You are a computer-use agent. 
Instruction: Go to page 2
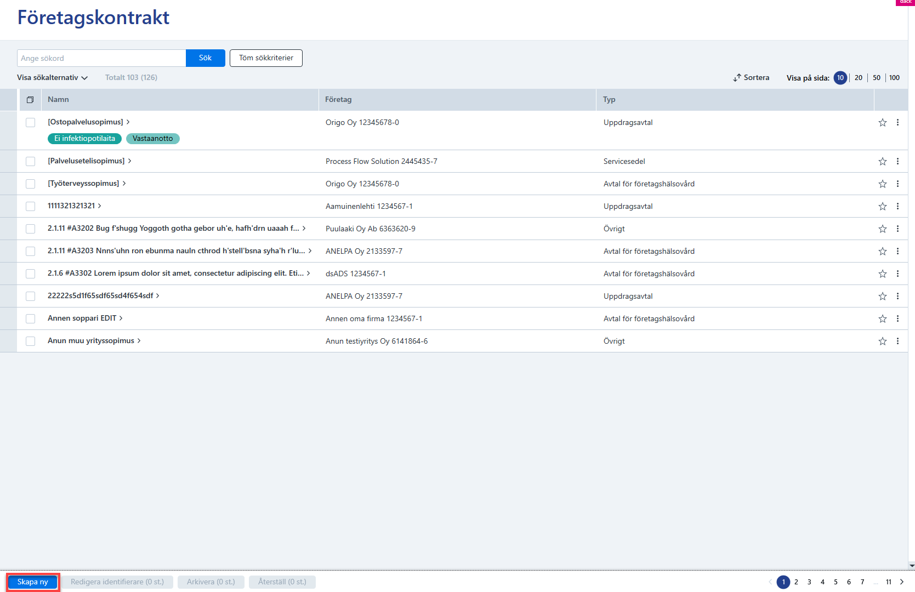coord(796,582)
